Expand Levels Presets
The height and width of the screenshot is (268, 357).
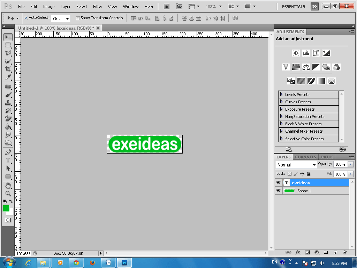click(281, 94)
